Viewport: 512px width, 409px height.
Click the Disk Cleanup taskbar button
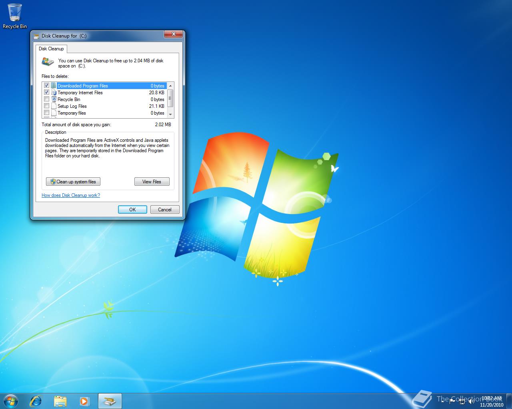[x=110, y=401]
